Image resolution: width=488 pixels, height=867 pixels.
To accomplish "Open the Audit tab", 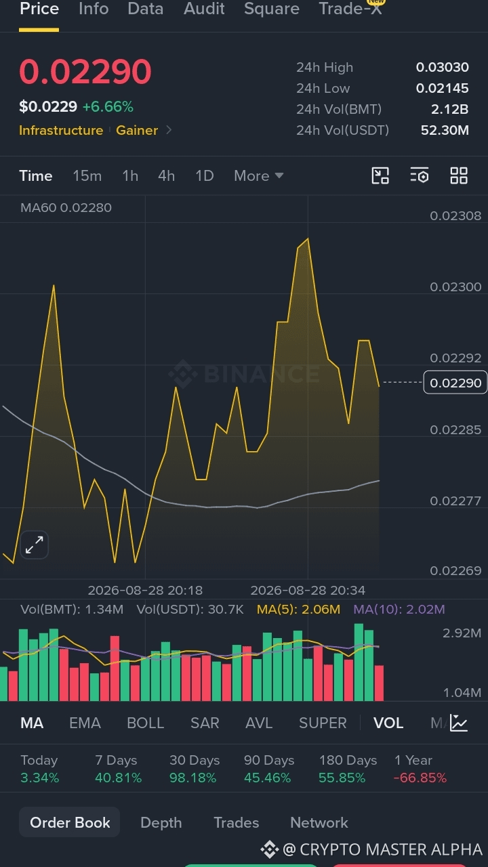I will coord(204,9).
